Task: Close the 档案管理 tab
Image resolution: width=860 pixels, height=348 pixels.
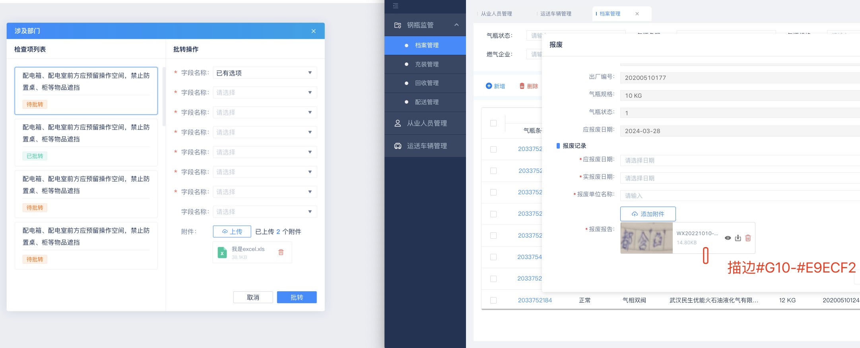Action: pos(637,14)
